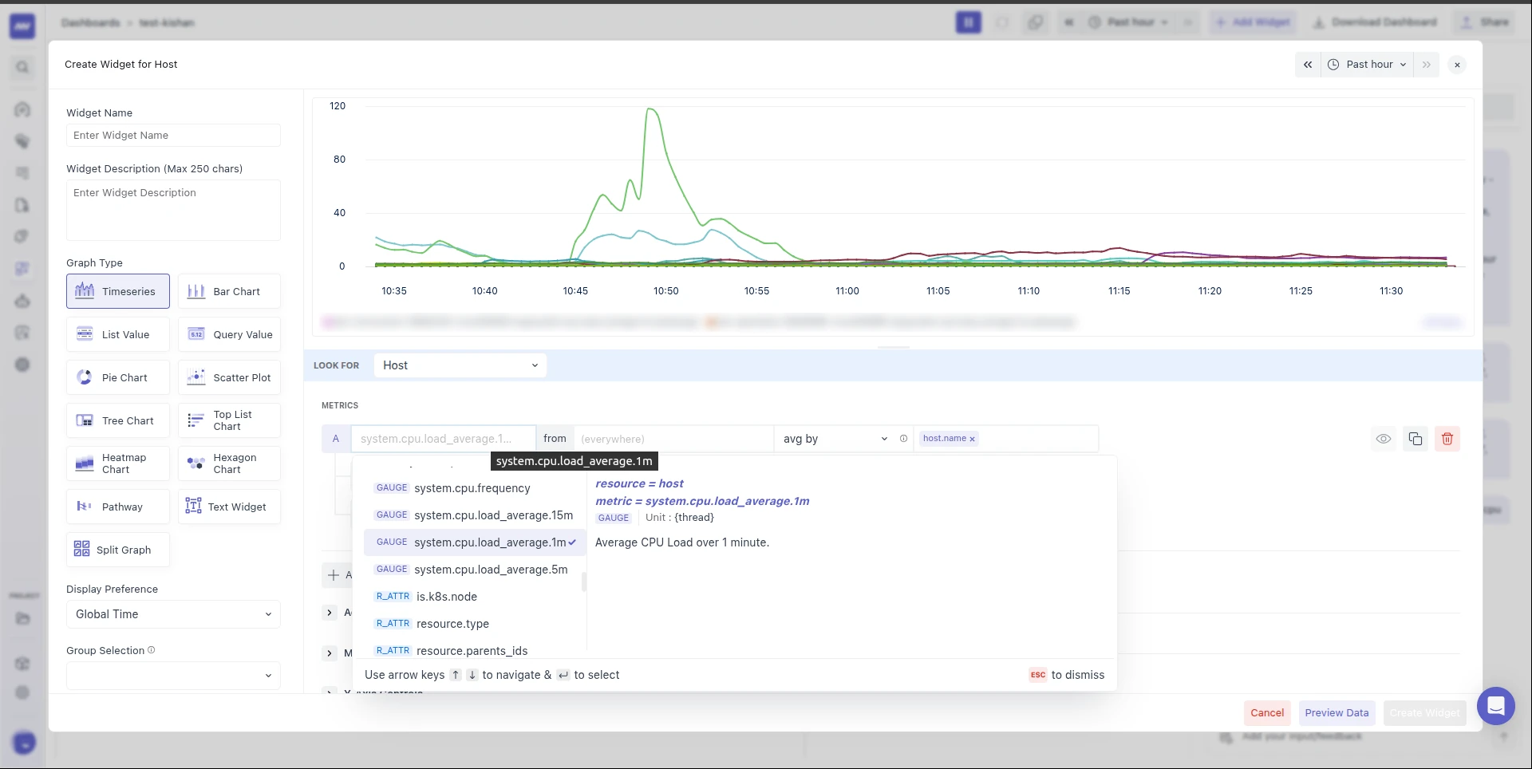1532x769 pixels.
Task: Open the Group Selection dropdown
Action: click(173, 676)
